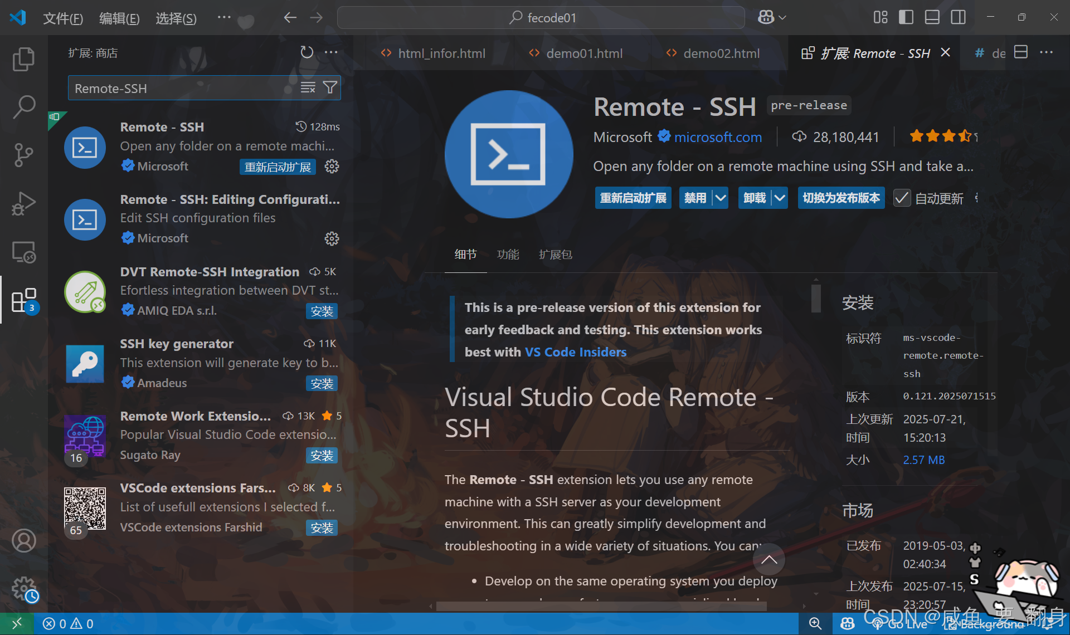This screenshot has width=1070, height=635.
Task: Open the Copilot chat icon in title bar
Action: (766, 18)
